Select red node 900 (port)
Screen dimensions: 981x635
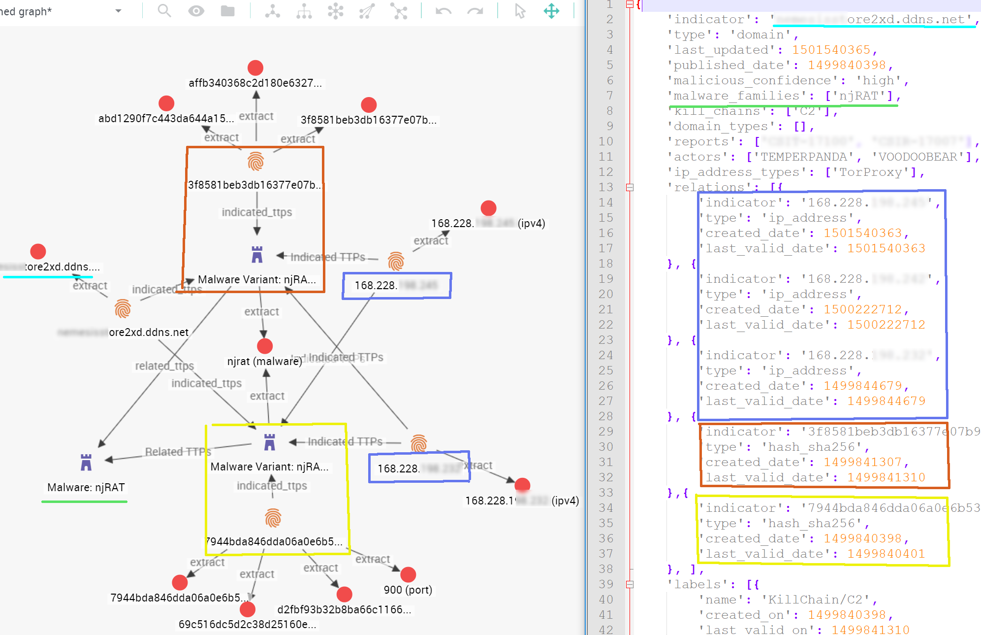[x=408, y=574]
